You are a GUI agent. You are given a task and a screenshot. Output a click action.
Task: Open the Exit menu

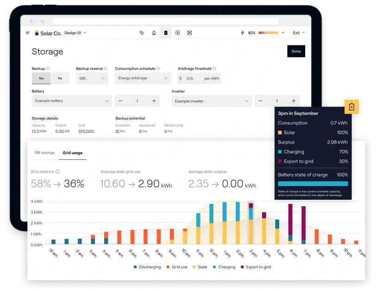coord(299,33)
